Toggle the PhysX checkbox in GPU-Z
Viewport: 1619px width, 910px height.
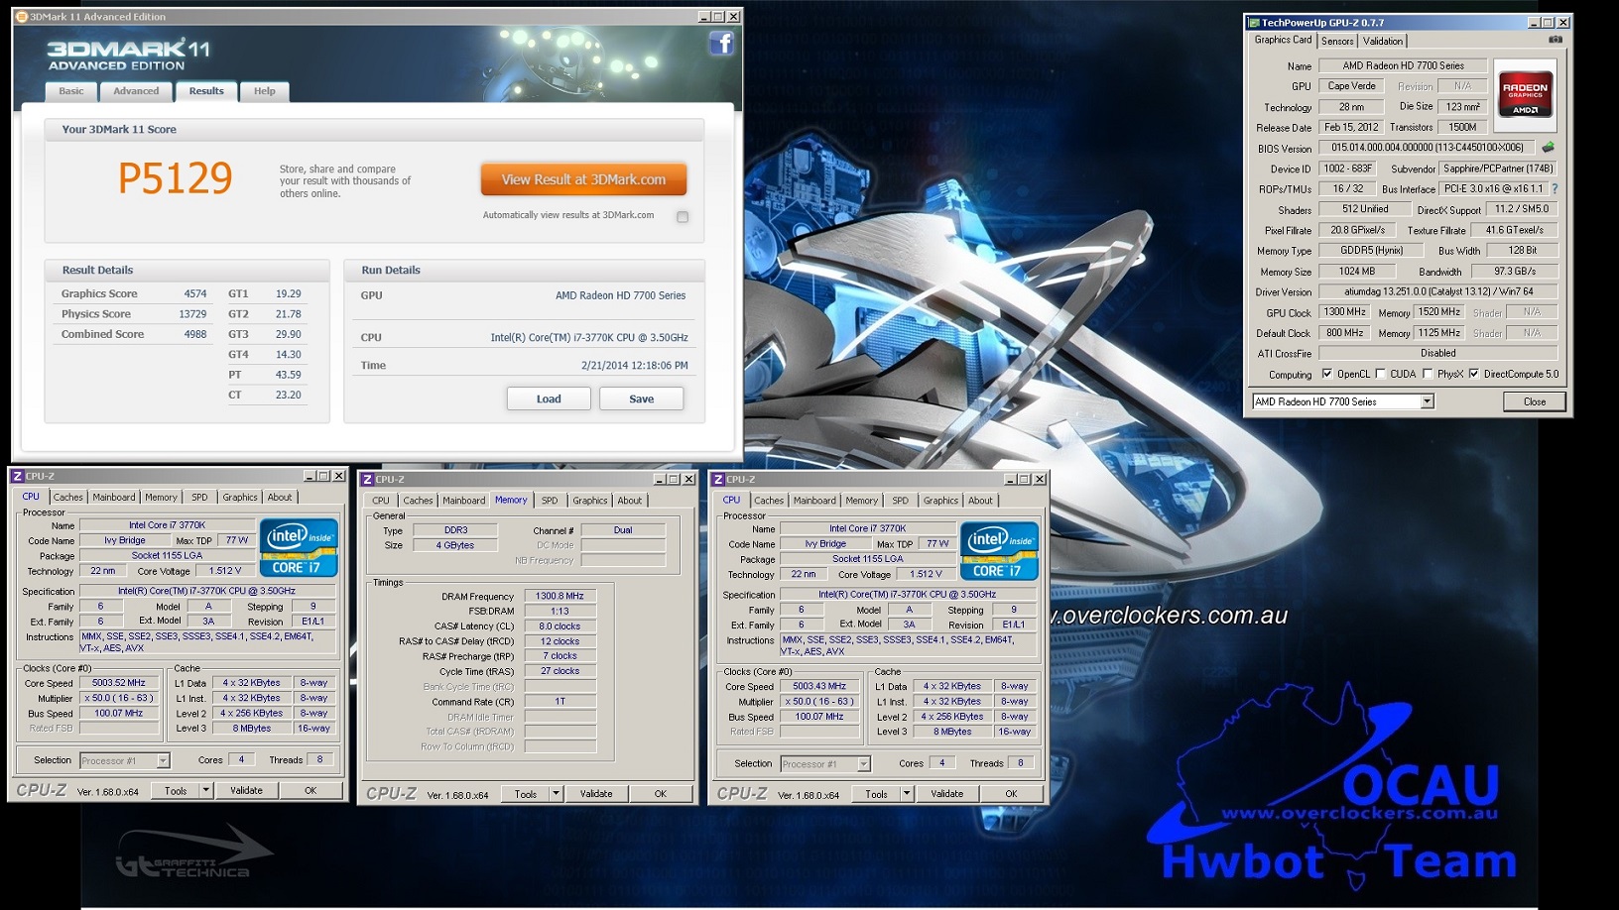point(1428,374)
